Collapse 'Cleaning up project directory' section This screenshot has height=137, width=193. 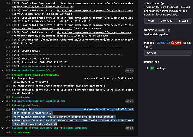[3, 128]
